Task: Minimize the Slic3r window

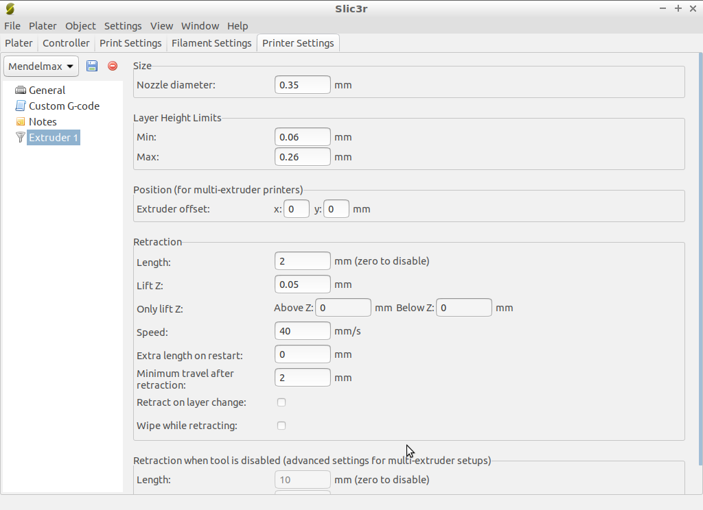Action: click(662, 8)
